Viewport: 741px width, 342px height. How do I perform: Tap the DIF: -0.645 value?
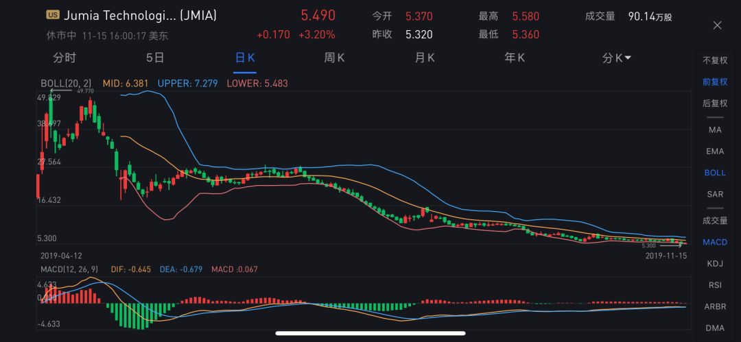[x=131, y=269]
